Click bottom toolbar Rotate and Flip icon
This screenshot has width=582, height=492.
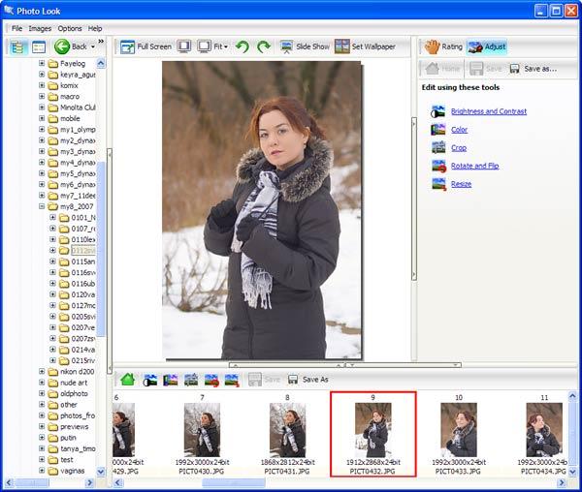coord(211,380)
